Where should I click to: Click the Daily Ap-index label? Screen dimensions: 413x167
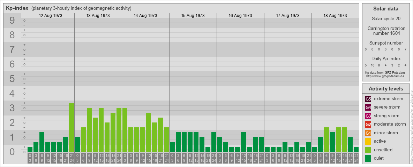click(386, 58)
